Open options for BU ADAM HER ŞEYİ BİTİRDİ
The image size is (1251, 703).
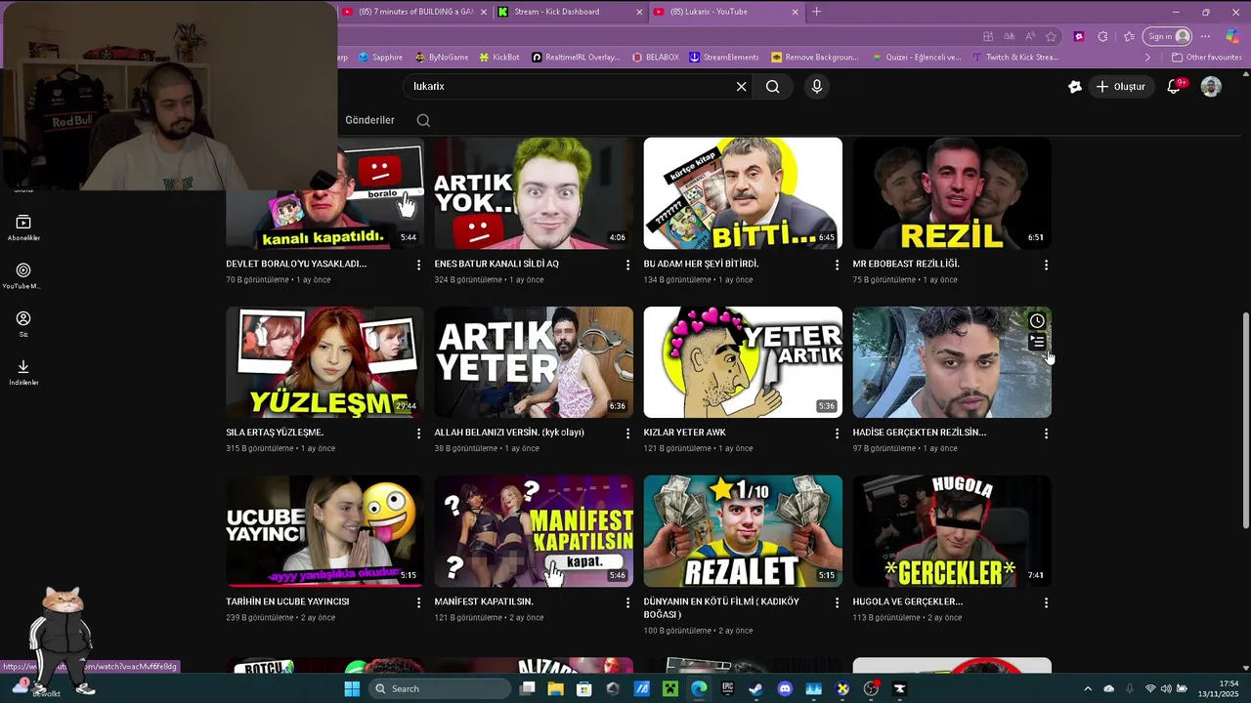837,265
